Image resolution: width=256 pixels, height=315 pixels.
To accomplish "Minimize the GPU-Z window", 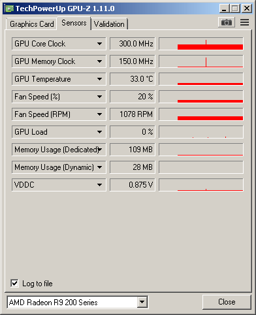I will 224,8.
